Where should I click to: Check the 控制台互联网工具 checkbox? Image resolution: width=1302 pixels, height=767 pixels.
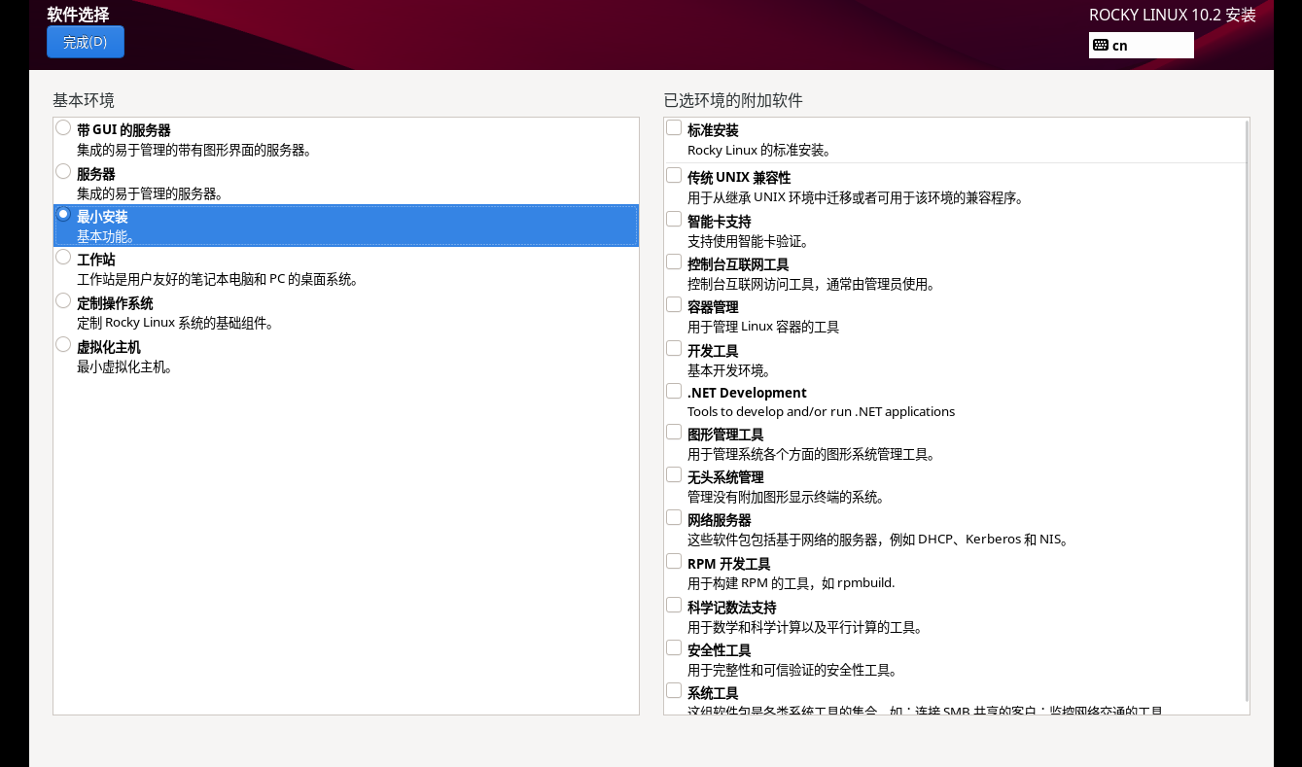(x=674, y=261)
